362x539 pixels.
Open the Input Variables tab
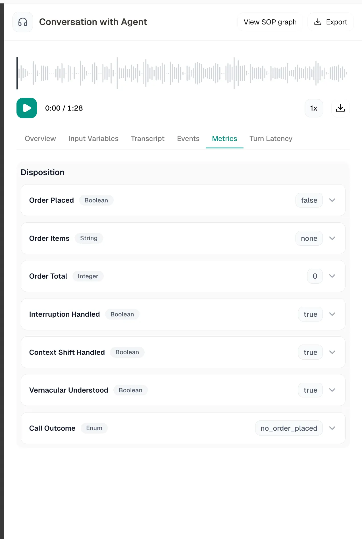[93, 138]
